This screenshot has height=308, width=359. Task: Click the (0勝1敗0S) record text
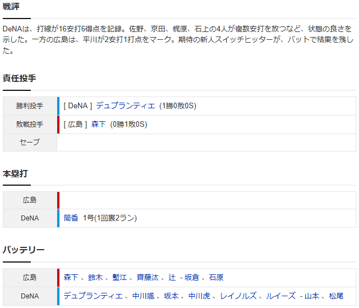point(128,125)
